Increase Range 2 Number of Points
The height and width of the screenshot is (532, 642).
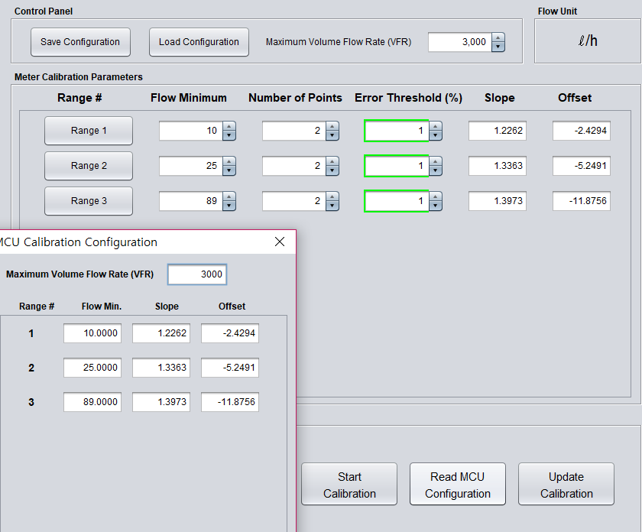[332, 161]
